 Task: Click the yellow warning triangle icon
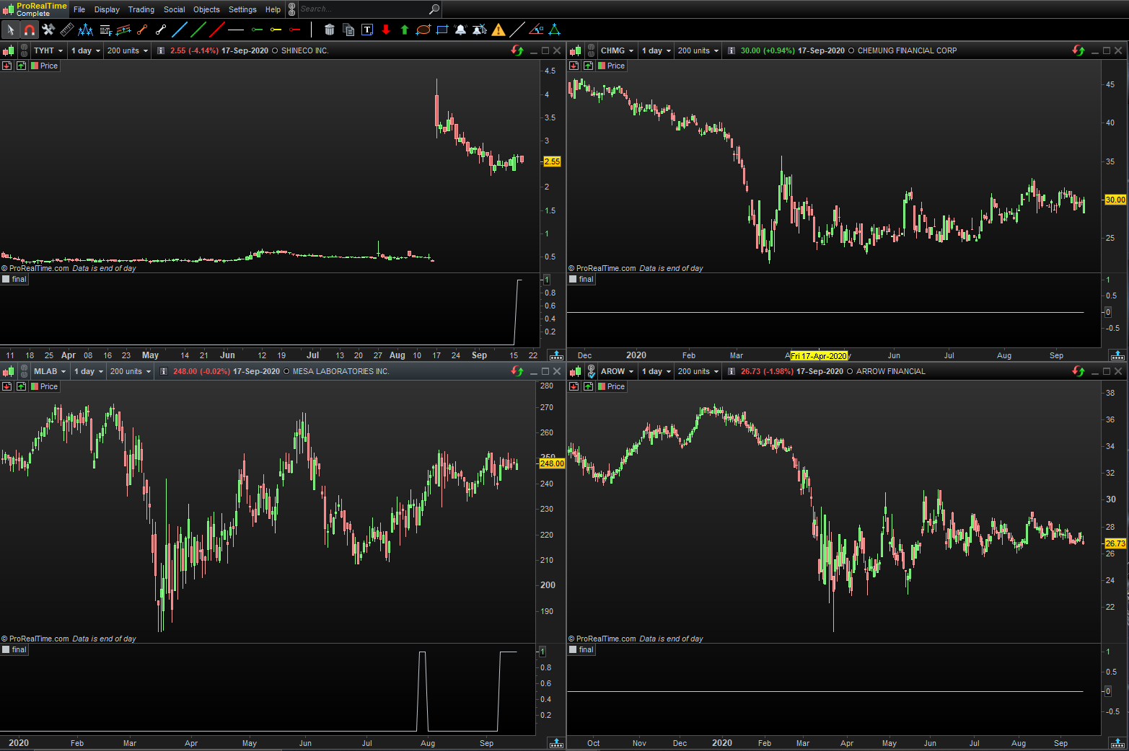pos(498,30)
